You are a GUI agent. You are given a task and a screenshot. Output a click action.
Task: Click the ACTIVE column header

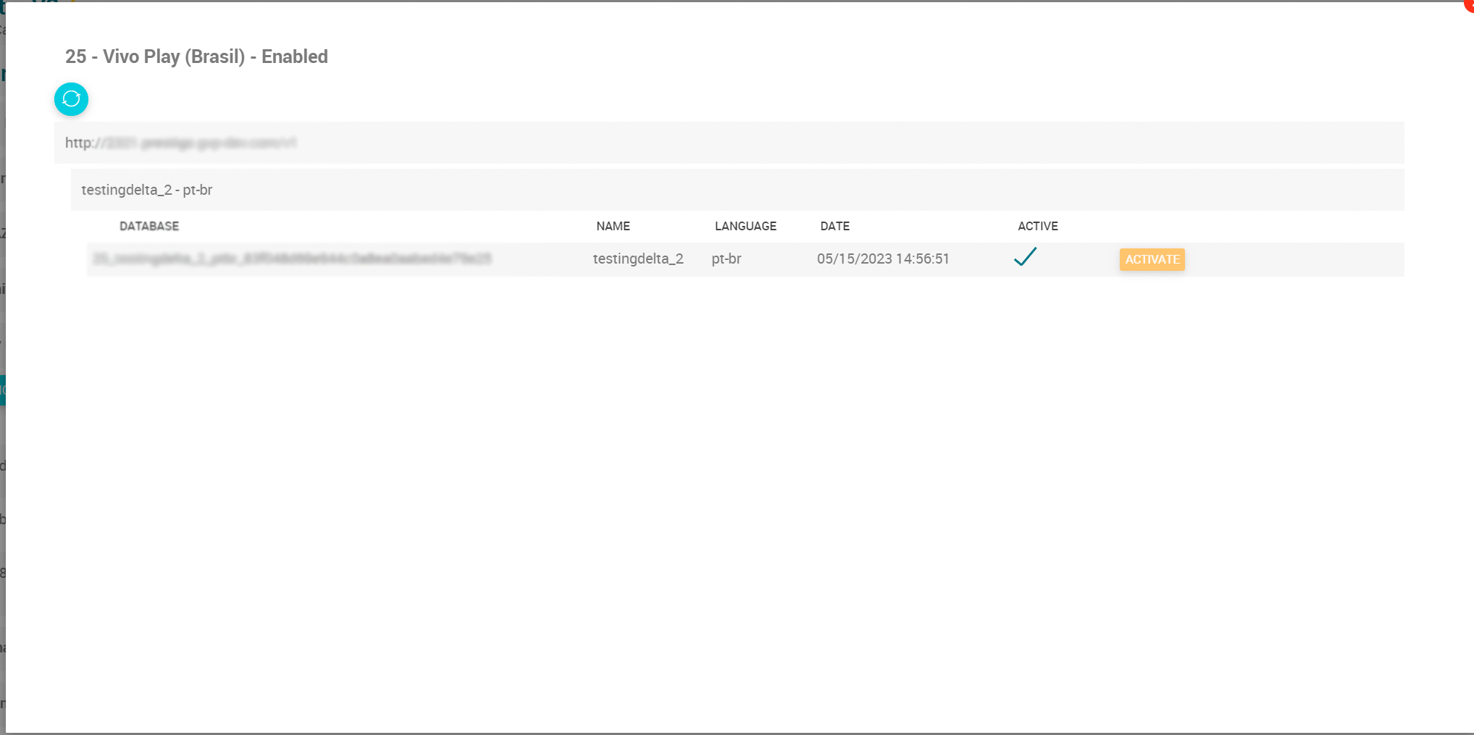click(1037, 226)
